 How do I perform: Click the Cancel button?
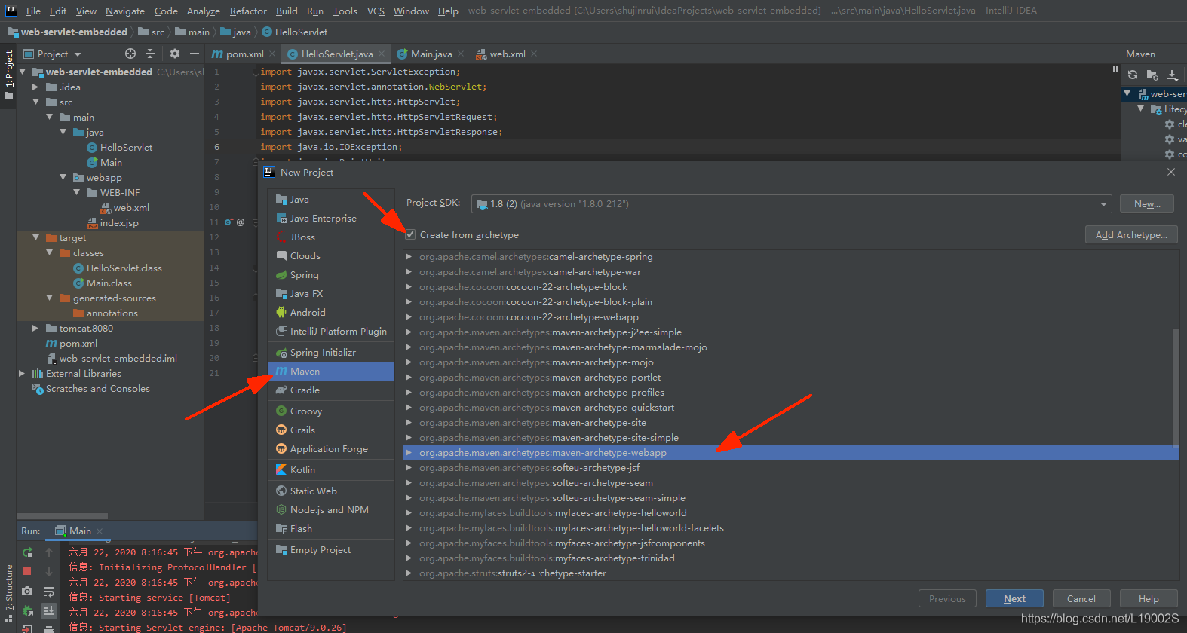(1081, 598)
